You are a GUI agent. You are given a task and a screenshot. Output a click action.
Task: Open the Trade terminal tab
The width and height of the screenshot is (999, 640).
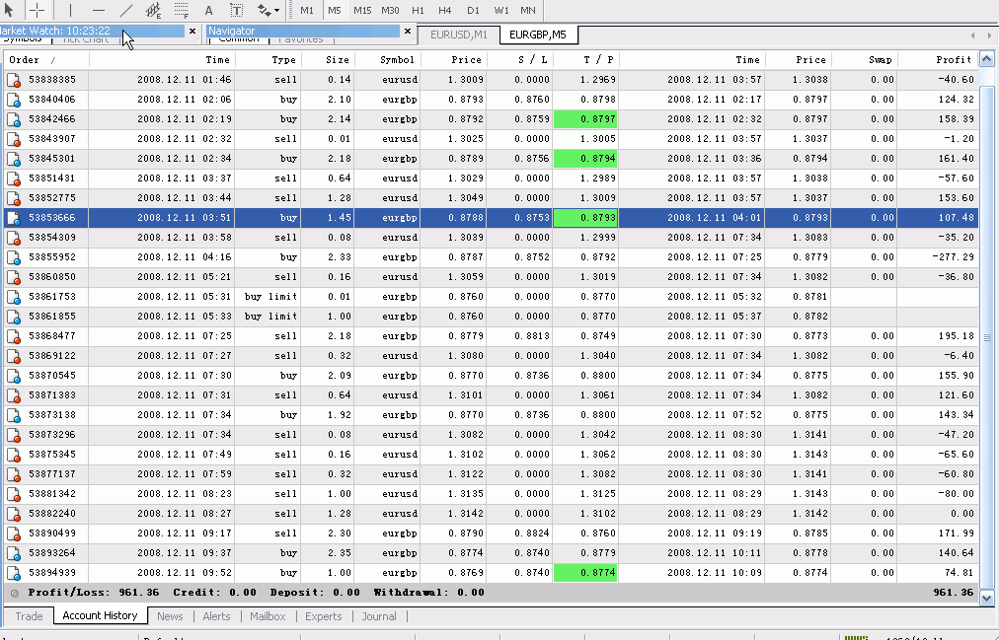(x=29, y=616)
